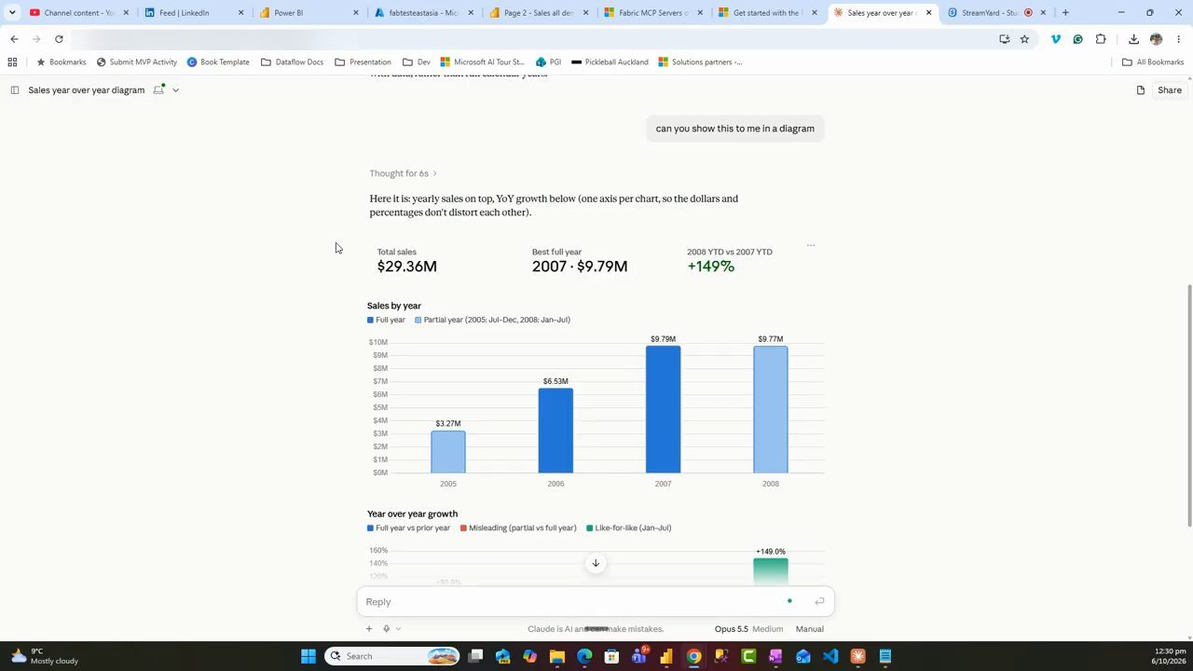Open the Windows Start menu

tap(309, 656)
